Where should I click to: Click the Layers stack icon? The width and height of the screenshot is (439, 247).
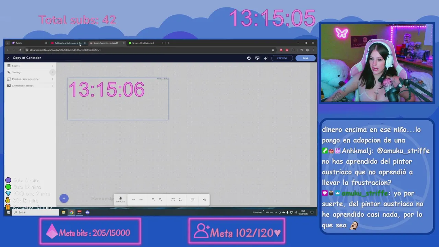(9, 66)
